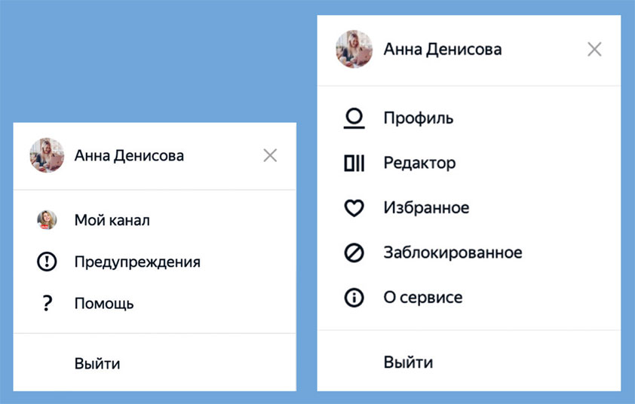Open Избранное from the menu
The width and height of the screenshot is (635, 404).
[426, 208]
